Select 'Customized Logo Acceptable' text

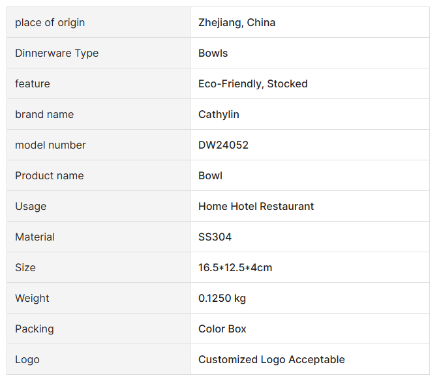point(271,360)
